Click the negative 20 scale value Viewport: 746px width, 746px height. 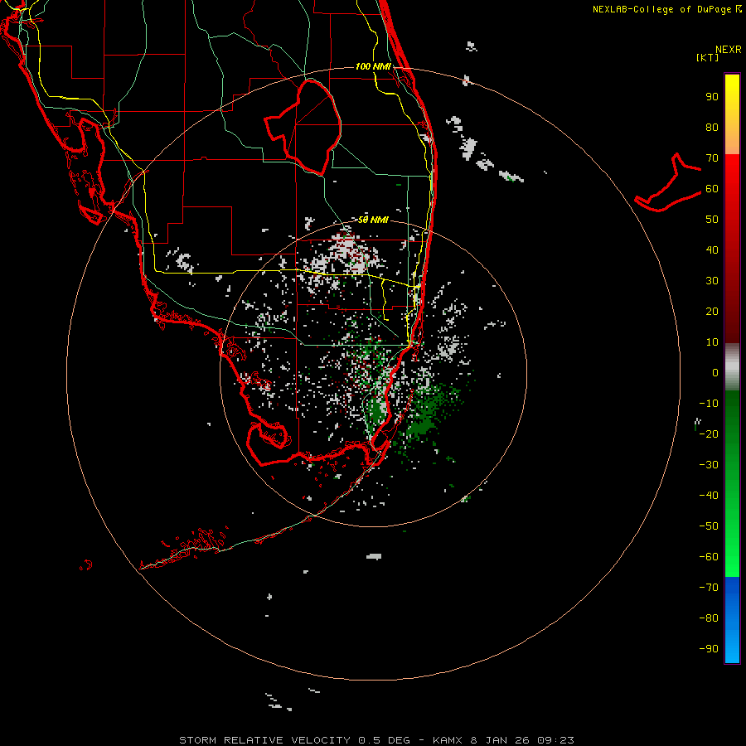click(709, 434)
